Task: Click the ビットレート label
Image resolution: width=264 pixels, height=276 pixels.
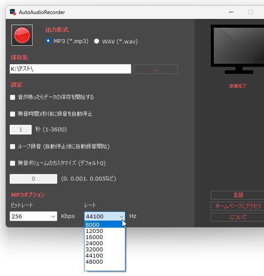Action: point(22,205)
